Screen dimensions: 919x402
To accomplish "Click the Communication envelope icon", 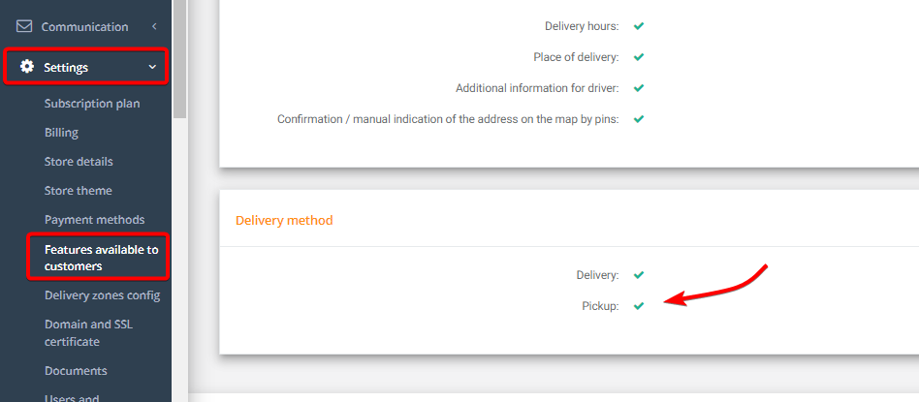I will pos(24,26).
